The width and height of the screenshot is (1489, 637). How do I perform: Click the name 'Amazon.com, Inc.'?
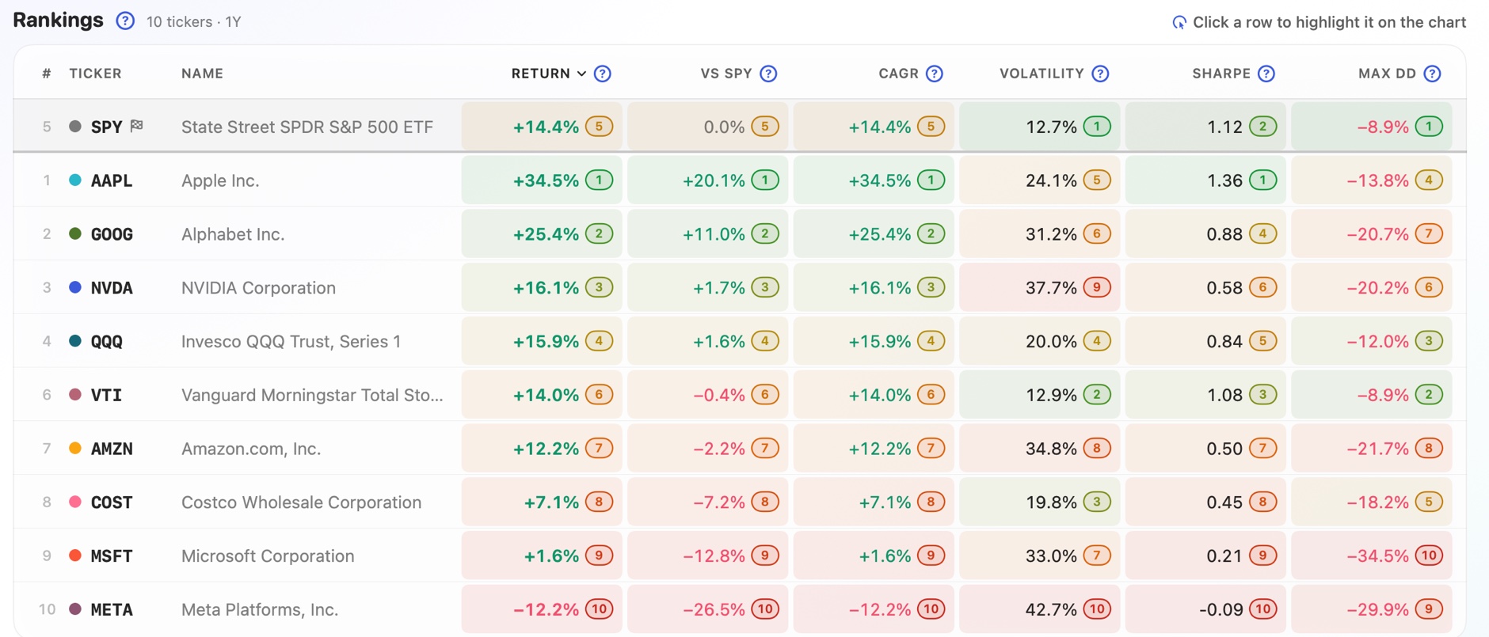click(251, 449)
